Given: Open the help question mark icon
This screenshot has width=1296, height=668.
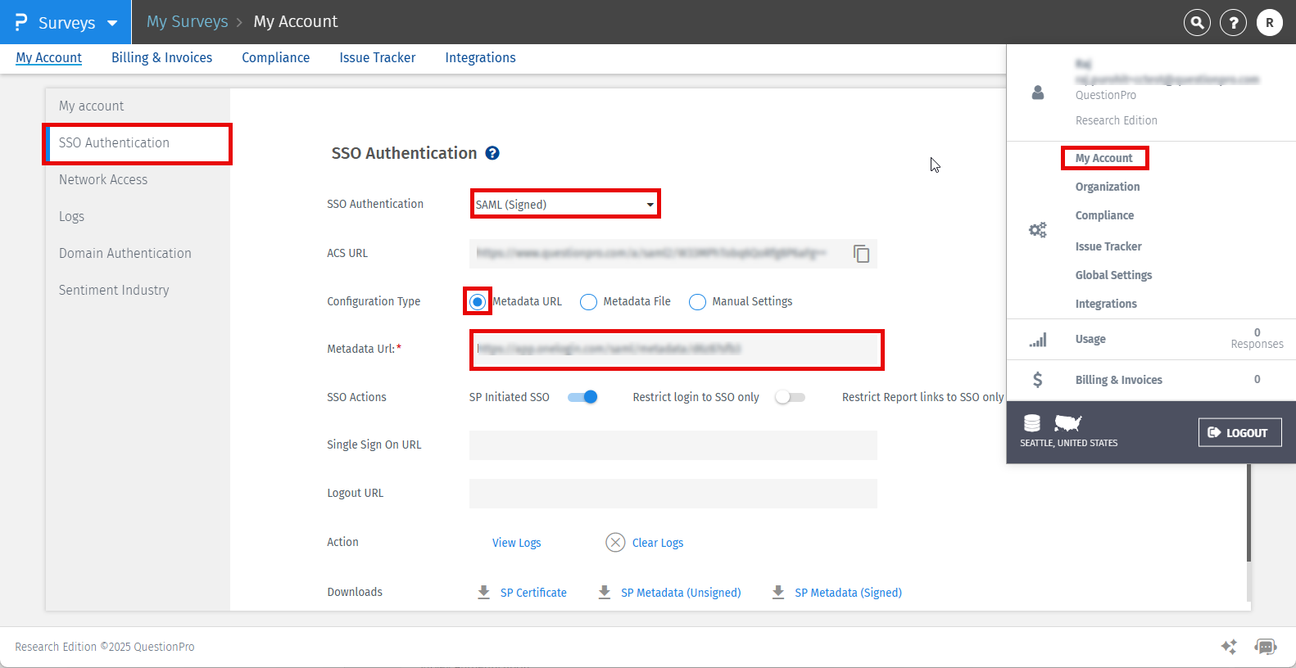Looking at the screenshot, I should pyautogui.click(x=1233, y=23).
